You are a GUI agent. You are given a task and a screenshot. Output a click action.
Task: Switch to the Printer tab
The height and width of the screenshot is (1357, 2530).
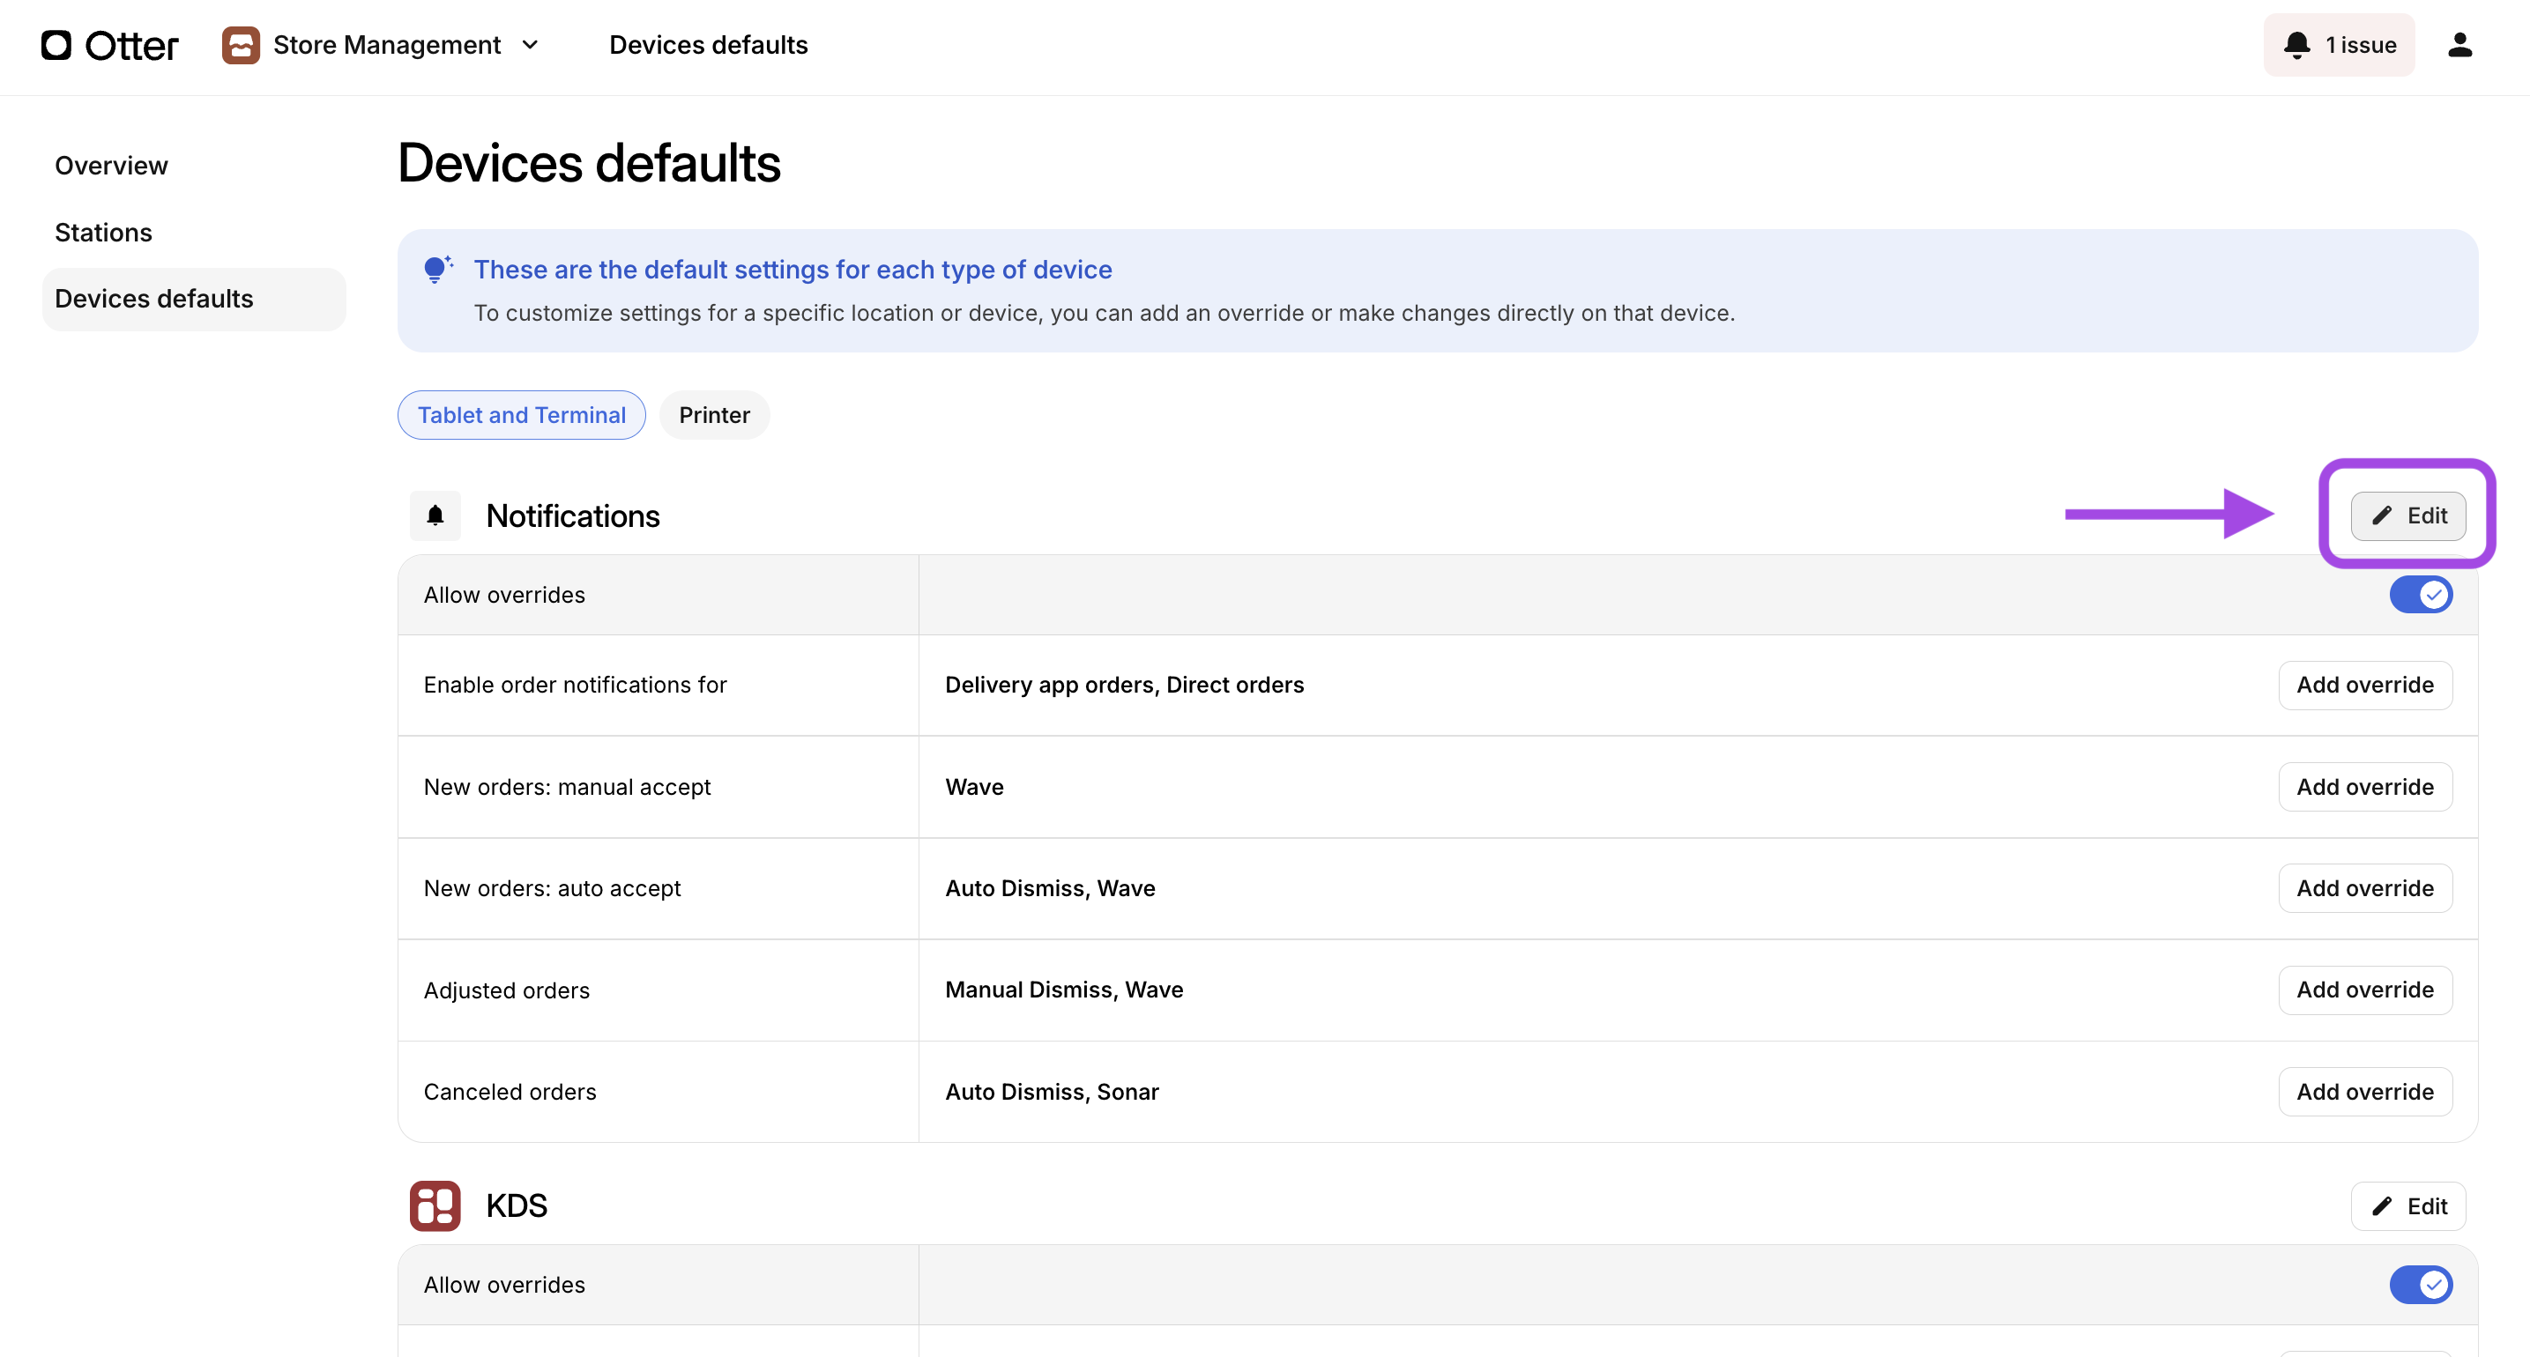pyautogui.click(x=714, y=415)
